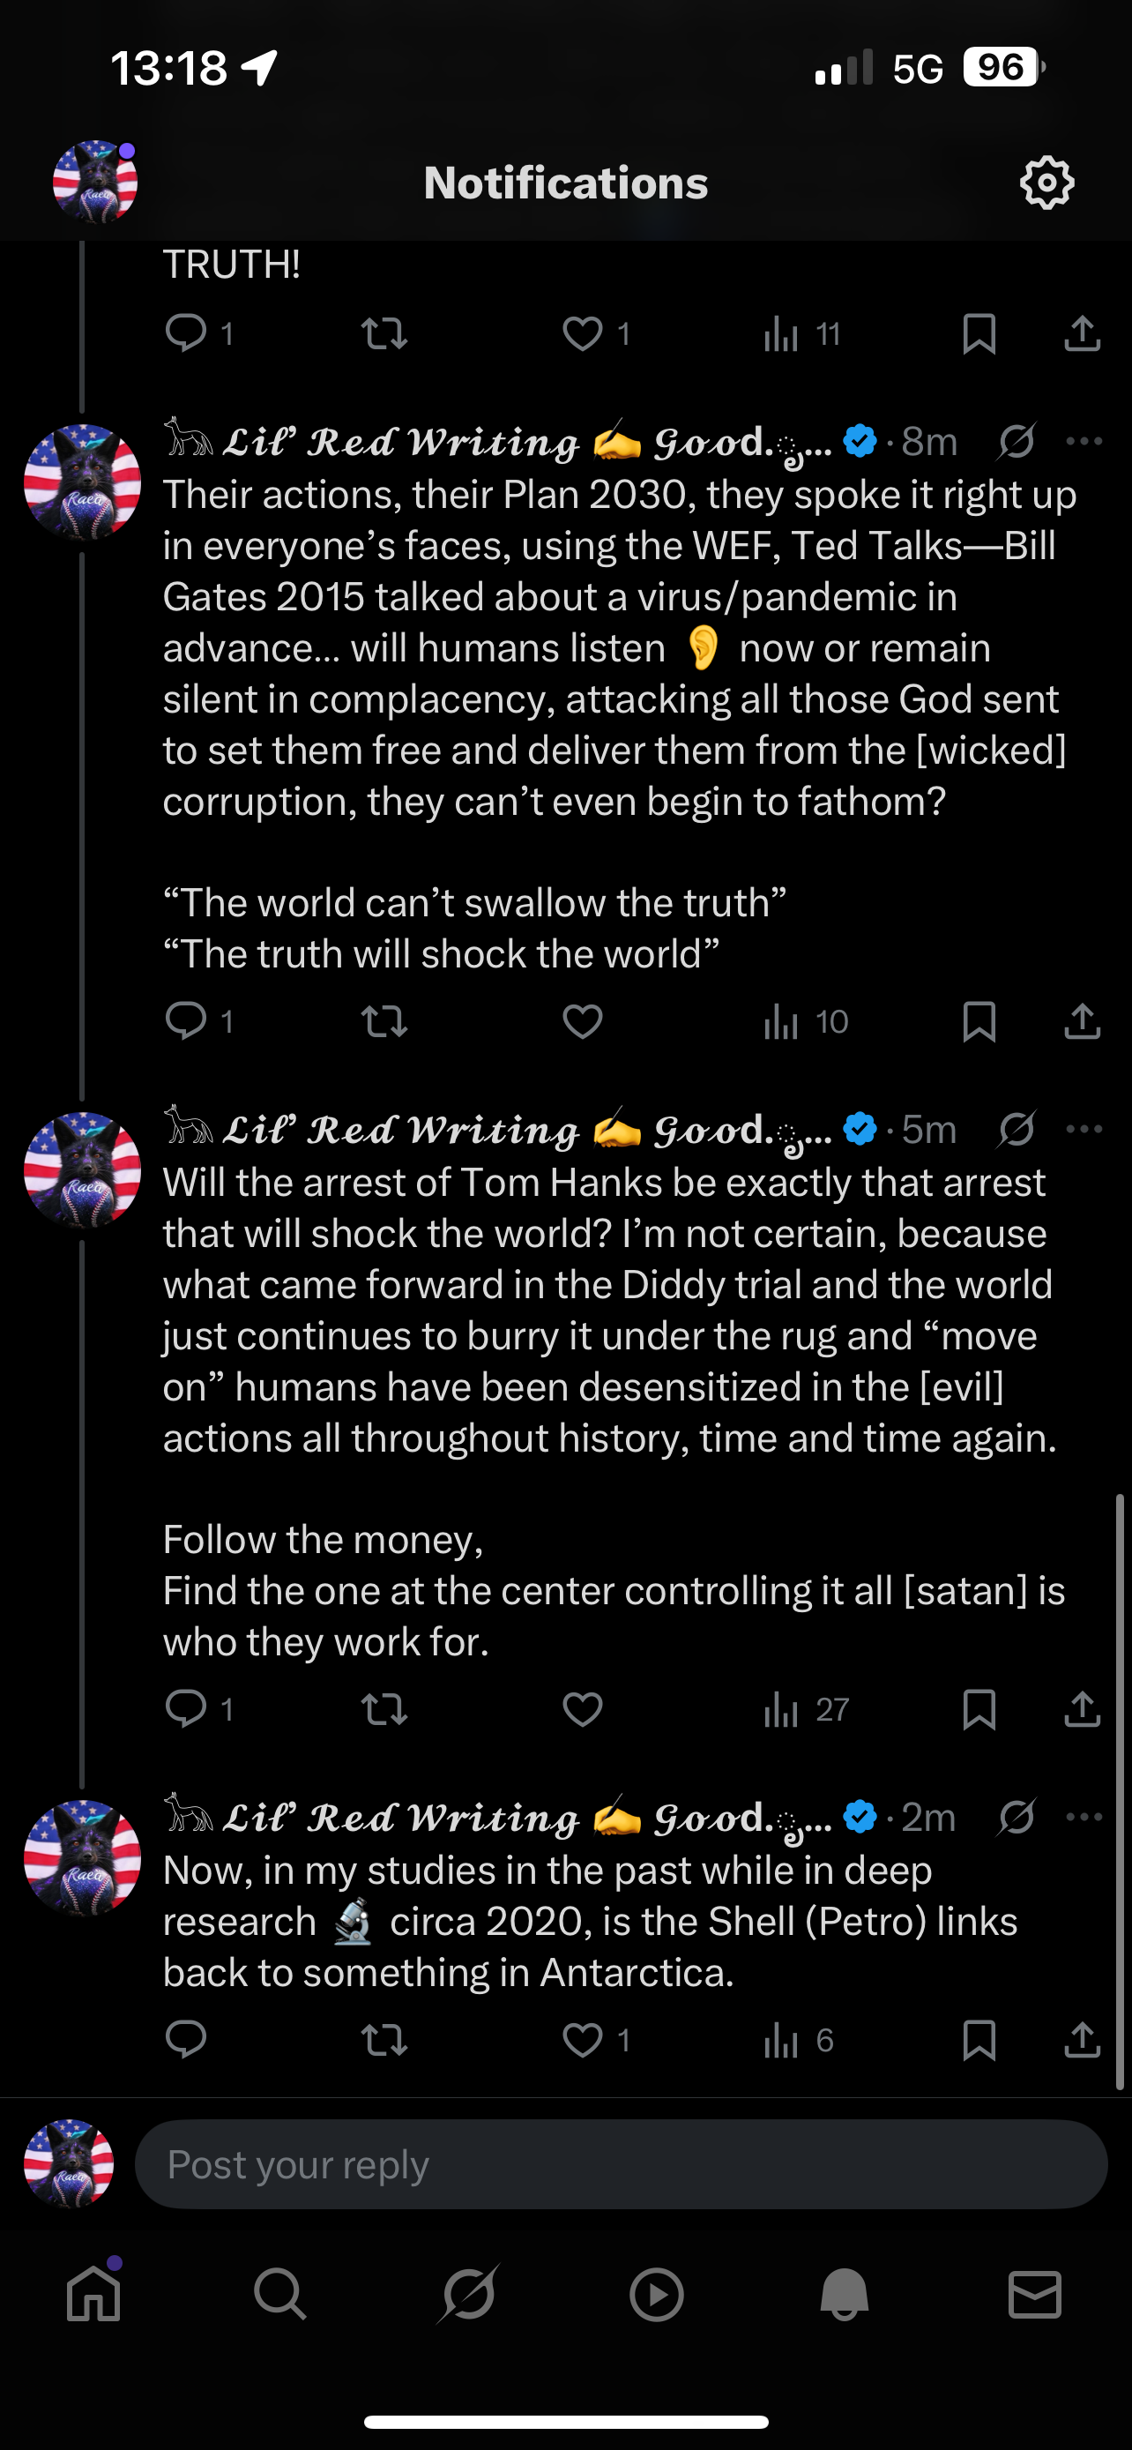Open more options on 2m post
The width and height of the screenshot is (1132, 2450).
[x=1084, y=1817]
